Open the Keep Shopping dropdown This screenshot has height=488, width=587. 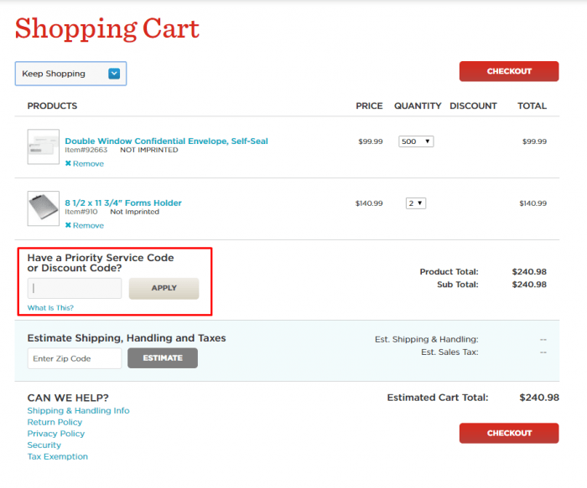(70, 74)
